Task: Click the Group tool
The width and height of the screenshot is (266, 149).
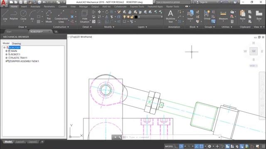Action: coord(207,15)
